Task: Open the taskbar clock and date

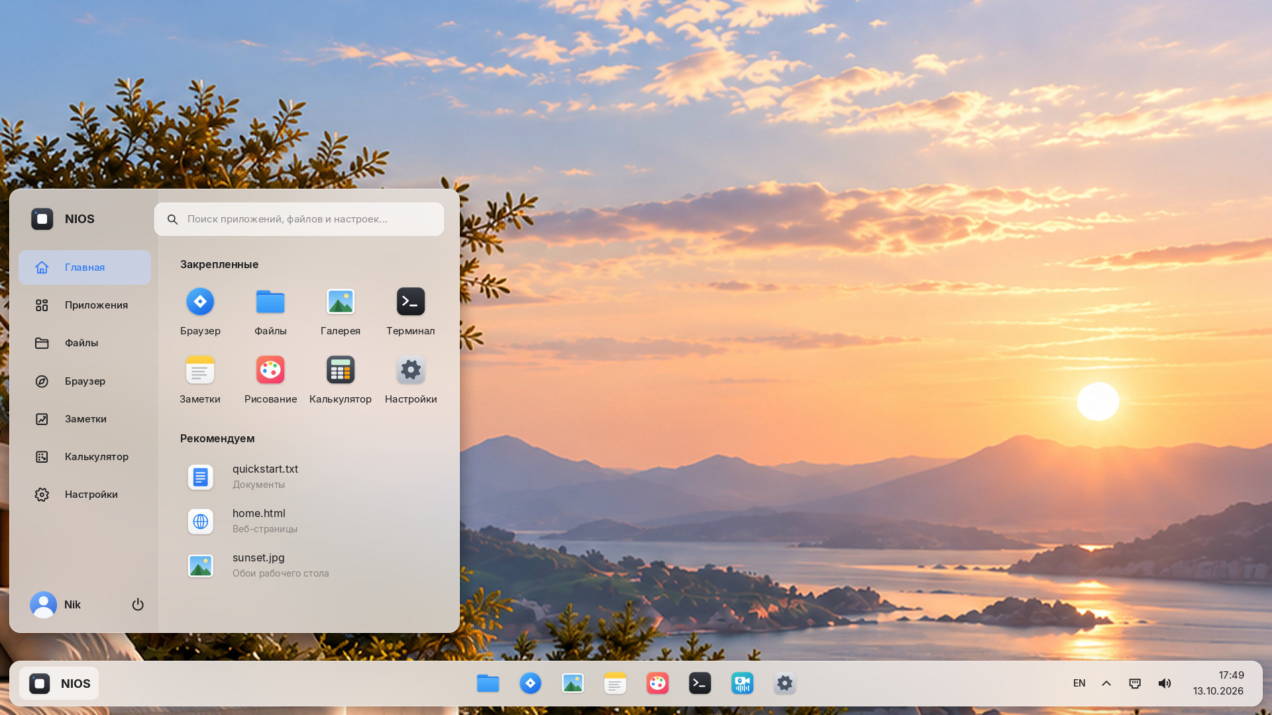Action: click(1218, 683)
